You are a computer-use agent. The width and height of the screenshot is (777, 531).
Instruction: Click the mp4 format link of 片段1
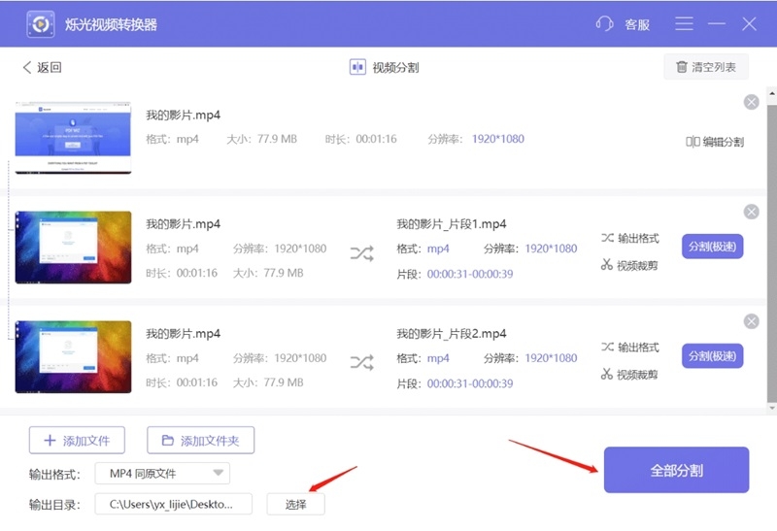coord(438,249)
